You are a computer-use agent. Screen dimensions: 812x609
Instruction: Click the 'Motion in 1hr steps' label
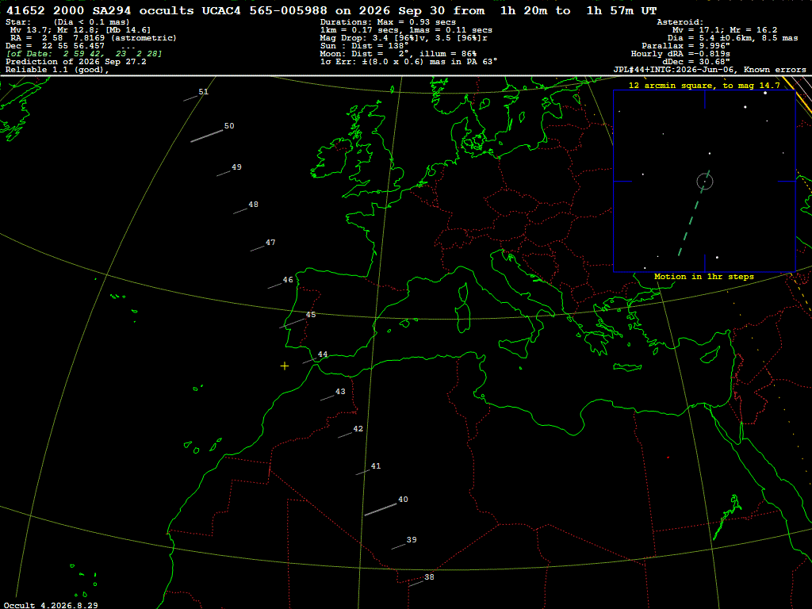coord(704,277)
